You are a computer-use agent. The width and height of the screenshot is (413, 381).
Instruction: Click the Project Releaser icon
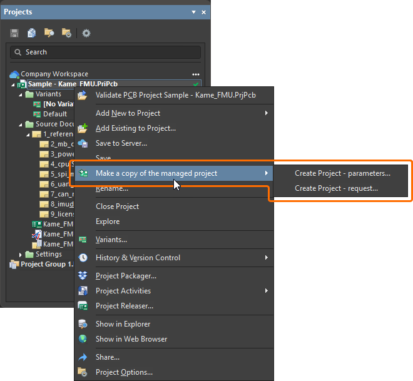click(x=83, y=306)
